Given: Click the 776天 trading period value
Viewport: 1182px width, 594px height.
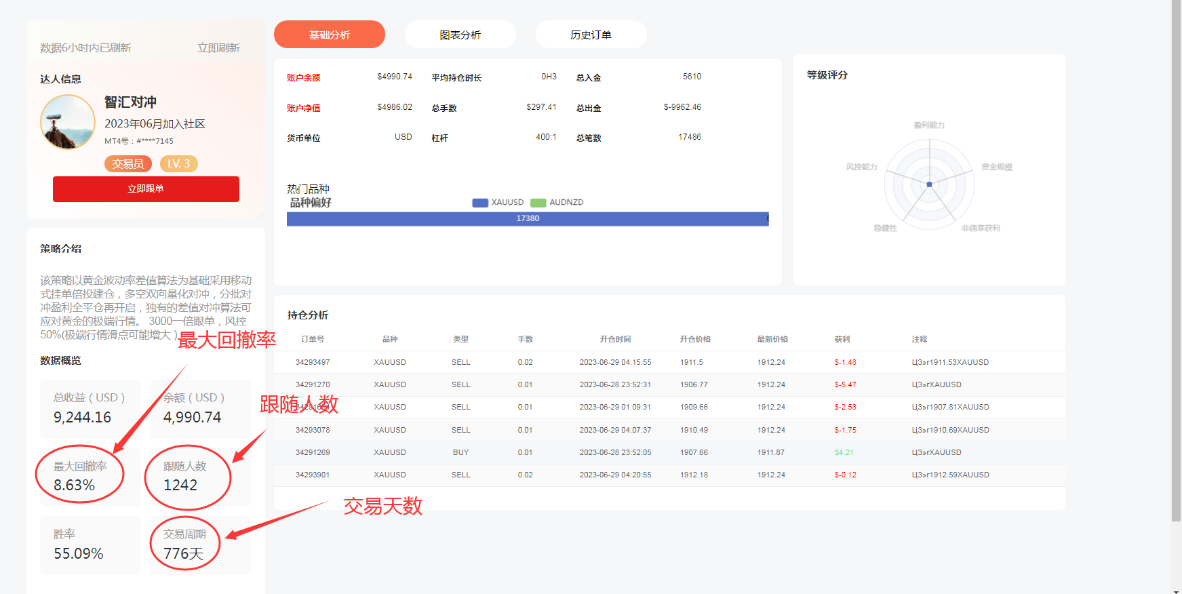Looking at the screenshot, I should [184, 554].
